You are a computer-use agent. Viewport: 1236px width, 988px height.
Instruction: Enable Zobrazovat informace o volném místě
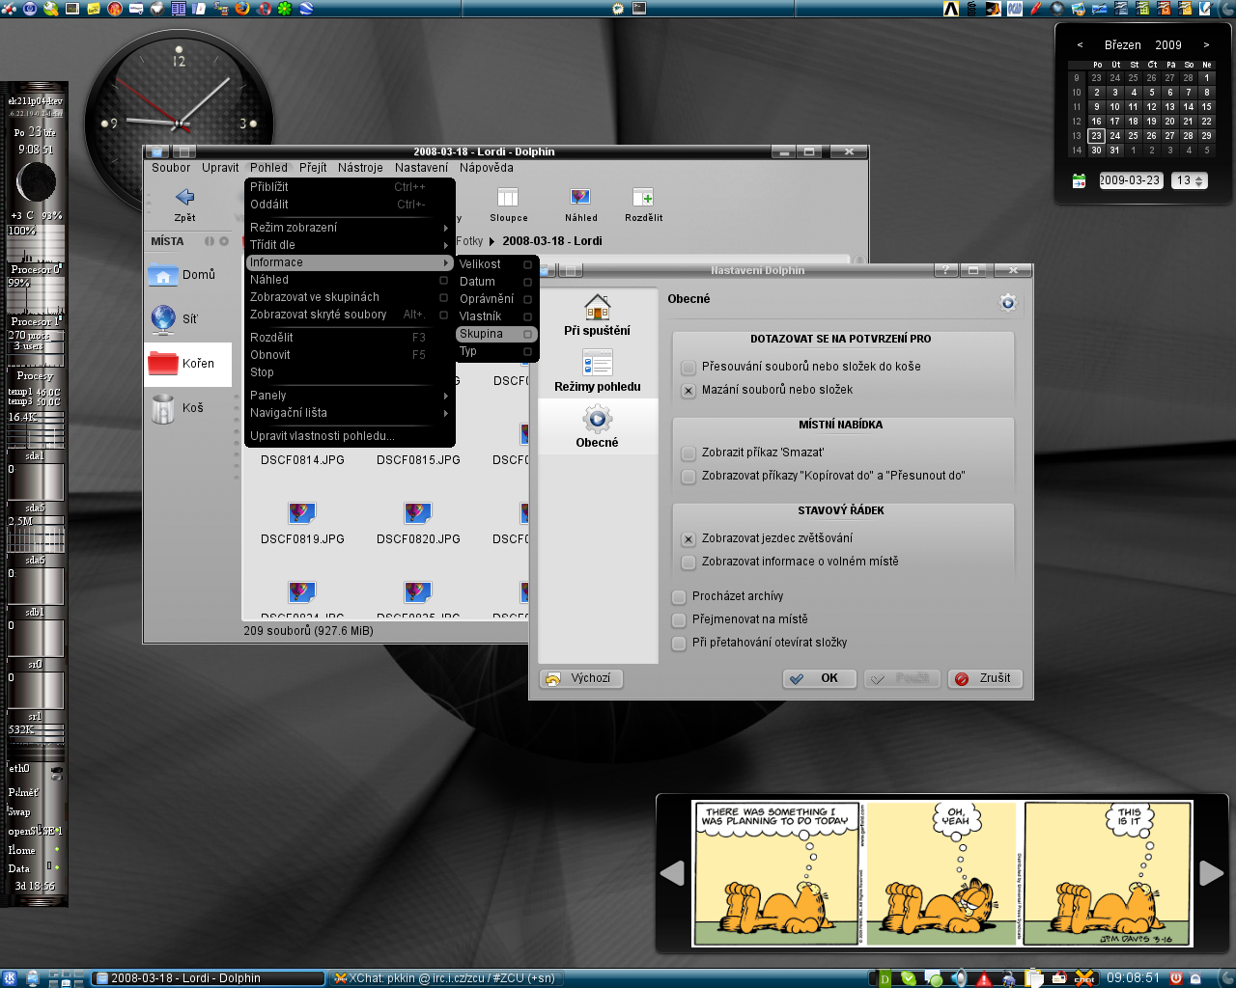688,563
